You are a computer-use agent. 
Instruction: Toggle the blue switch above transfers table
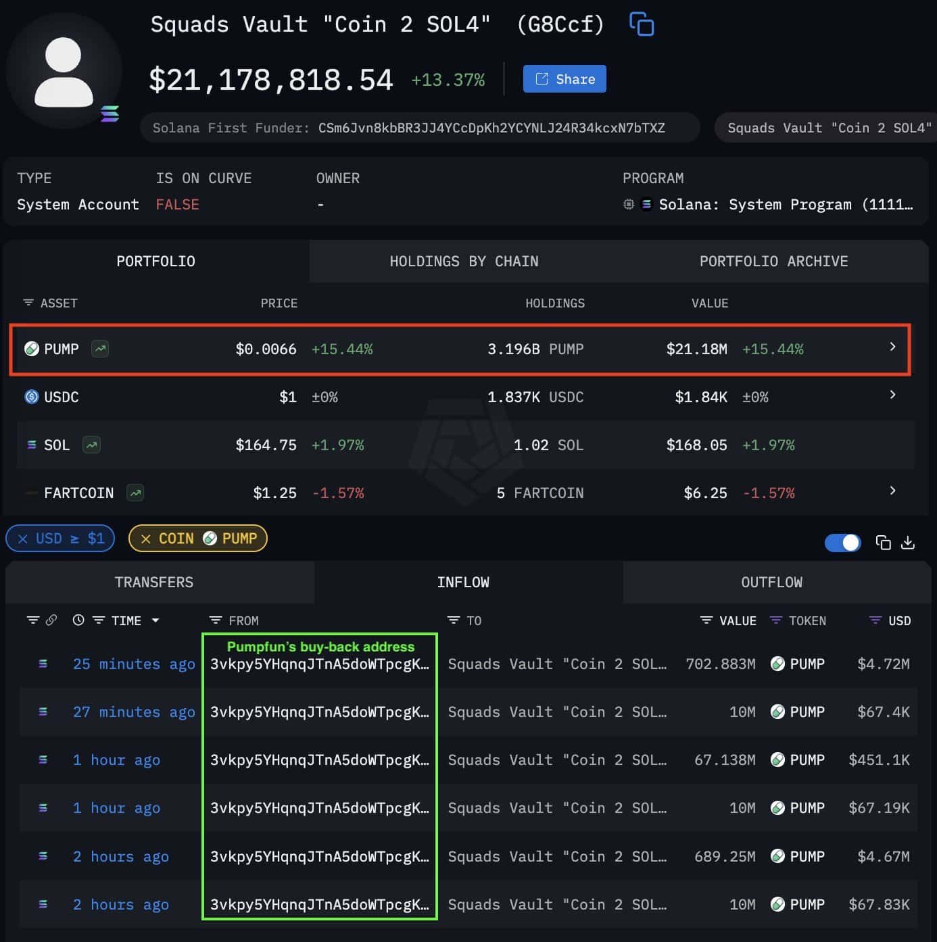[x=842, y=542]
